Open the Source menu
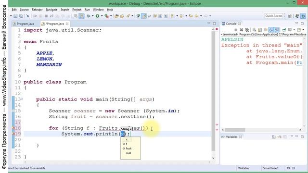This screenshot has height=173, width=308. (24, 10)
